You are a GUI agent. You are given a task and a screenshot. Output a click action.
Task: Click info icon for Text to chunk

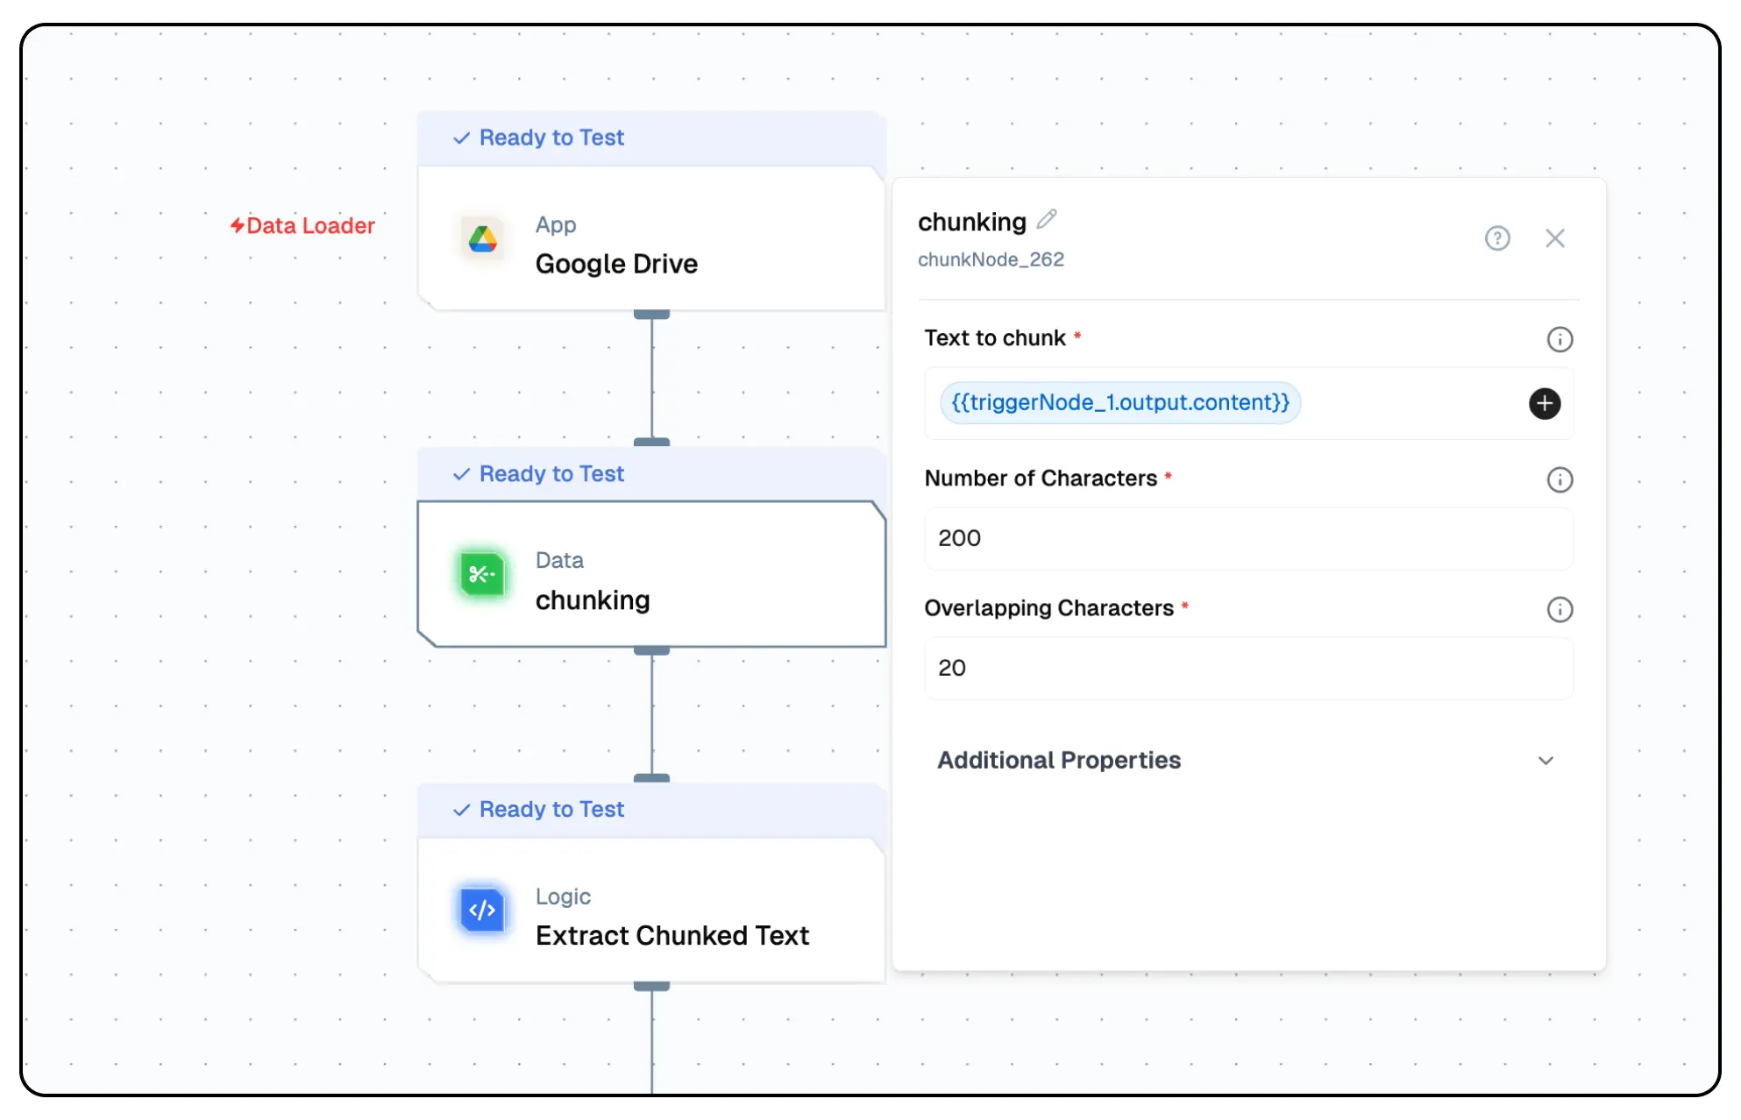[x=1560, y=339]
